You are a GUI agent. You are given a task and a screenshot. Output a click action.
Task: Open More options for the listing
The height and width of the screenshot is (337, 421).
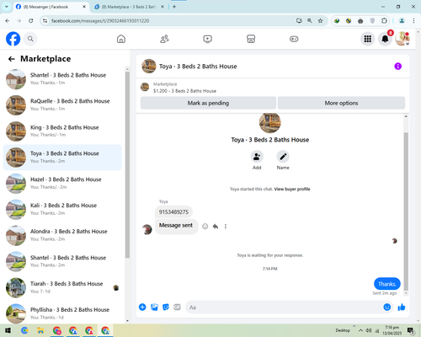(341, 103)
